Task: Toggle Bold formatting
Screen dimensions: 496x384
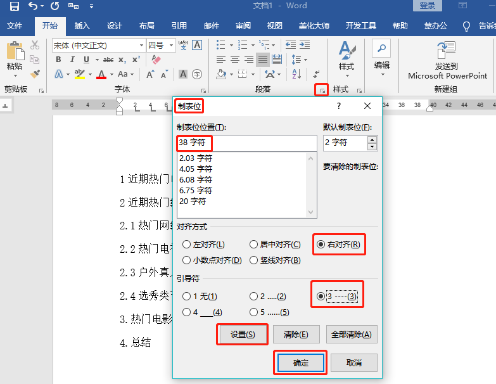Action: (58, 60)
